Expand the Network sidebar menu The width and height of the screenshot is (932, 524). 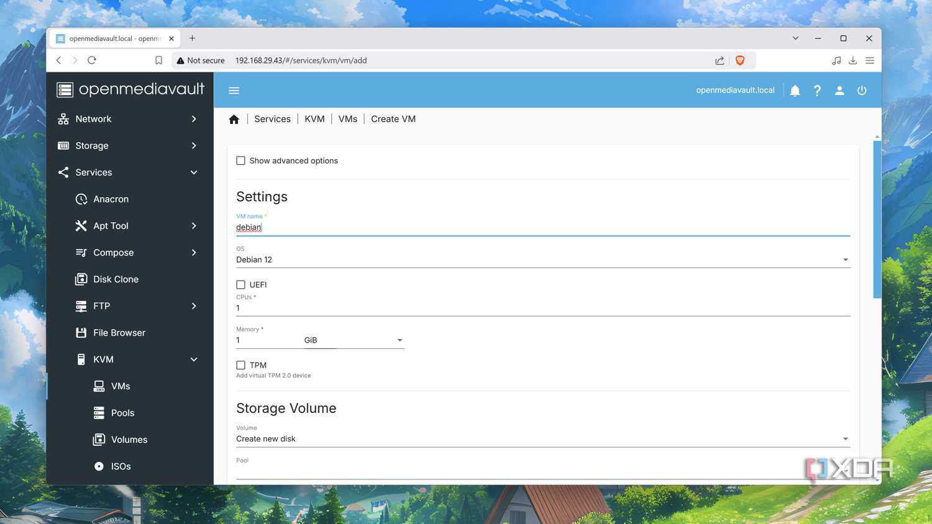click(130, 119)
